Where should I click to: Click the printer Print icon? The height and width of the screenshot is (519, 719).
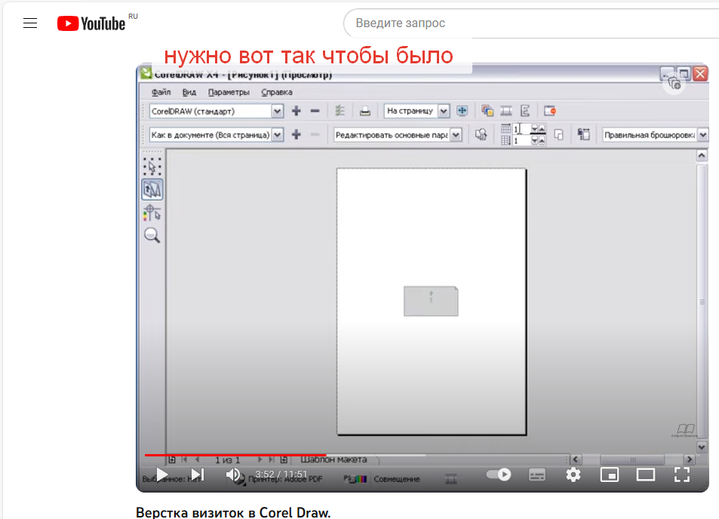[x=365, y=111]
